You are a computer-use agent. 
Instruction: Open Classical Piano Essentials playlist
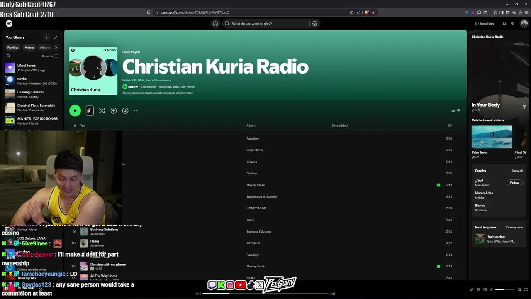click(32, 108)
